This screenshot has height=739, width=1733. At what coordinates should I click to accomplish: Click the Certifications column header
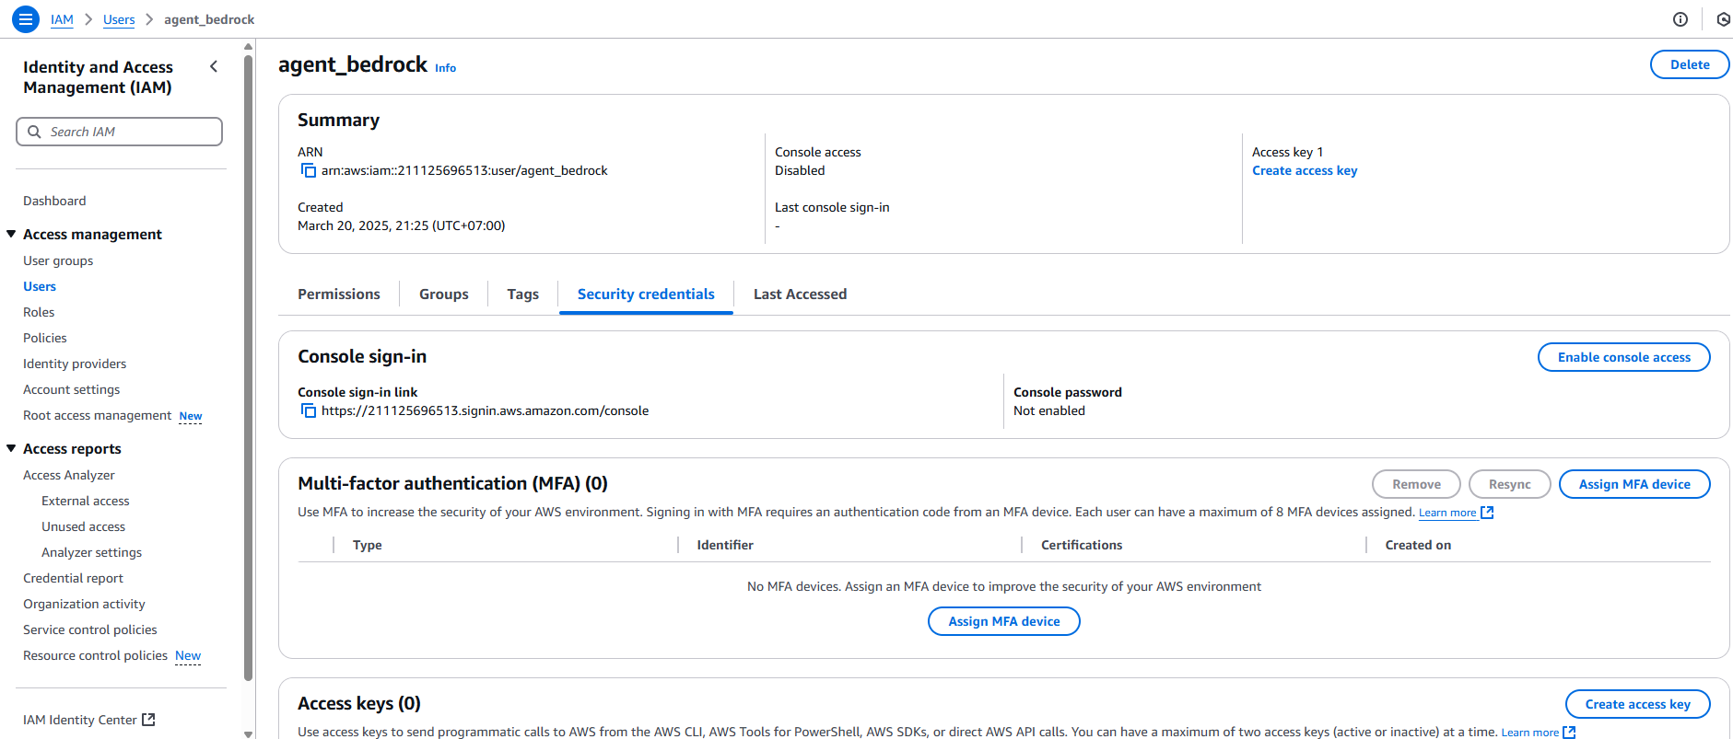(x=1082, y=545)
